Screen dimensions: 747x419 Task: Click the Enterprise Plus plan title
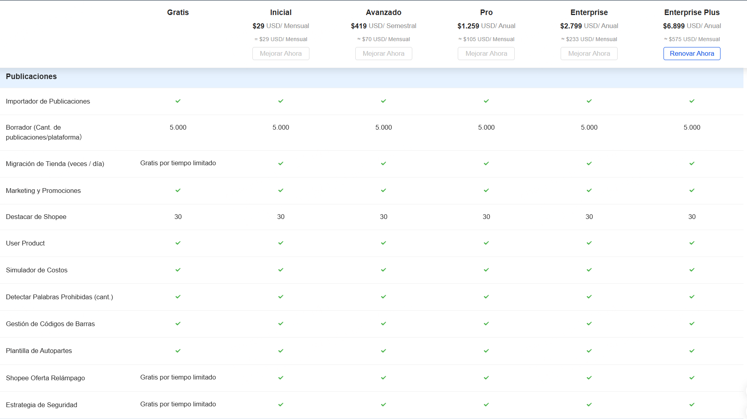pos(692,13)
